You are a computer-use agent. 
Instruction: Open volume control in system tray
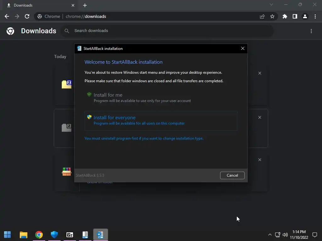click(285, 235)
